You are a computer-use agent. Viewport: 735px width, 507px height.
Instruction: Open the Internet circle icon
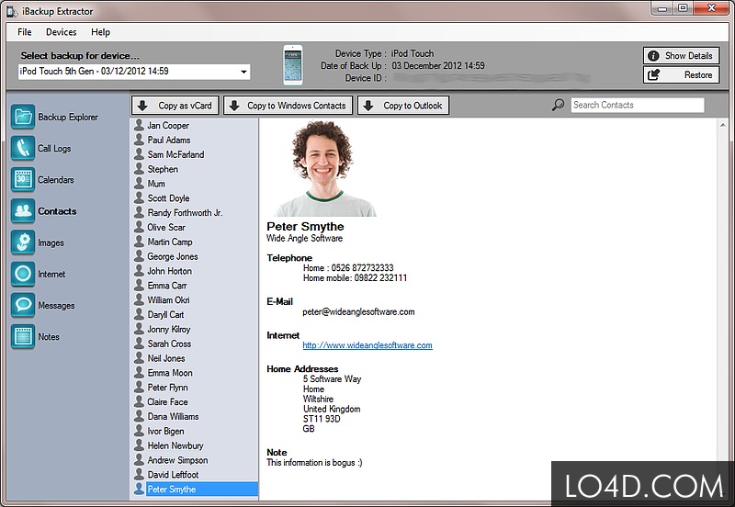(x=23, y=274)
